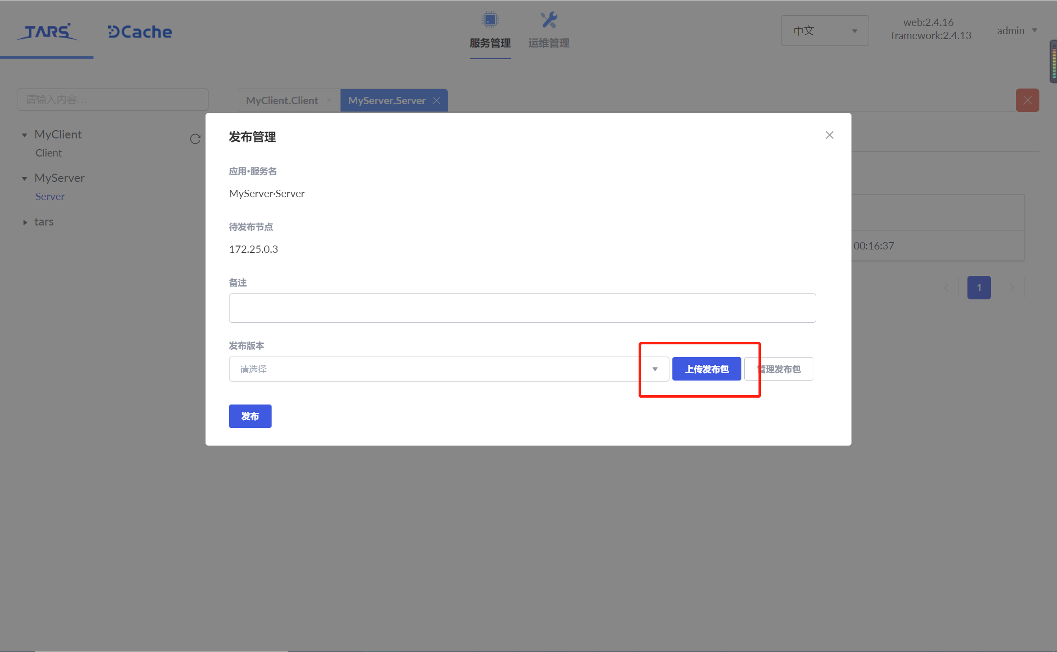
Task: Select the 服务管理 chip icon in top navigation
Action: coord(490,20)
